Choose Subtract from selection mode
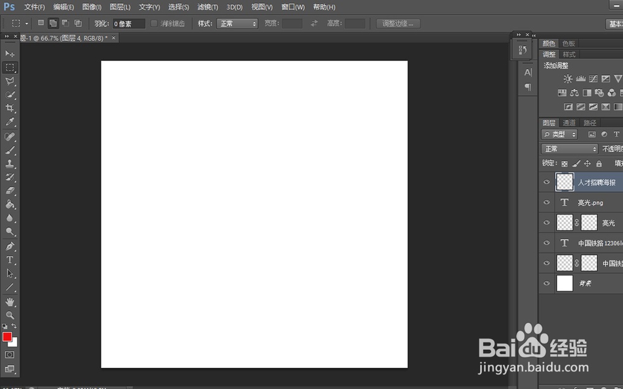This screenshot has width=623, height=389. click(65, 23)
